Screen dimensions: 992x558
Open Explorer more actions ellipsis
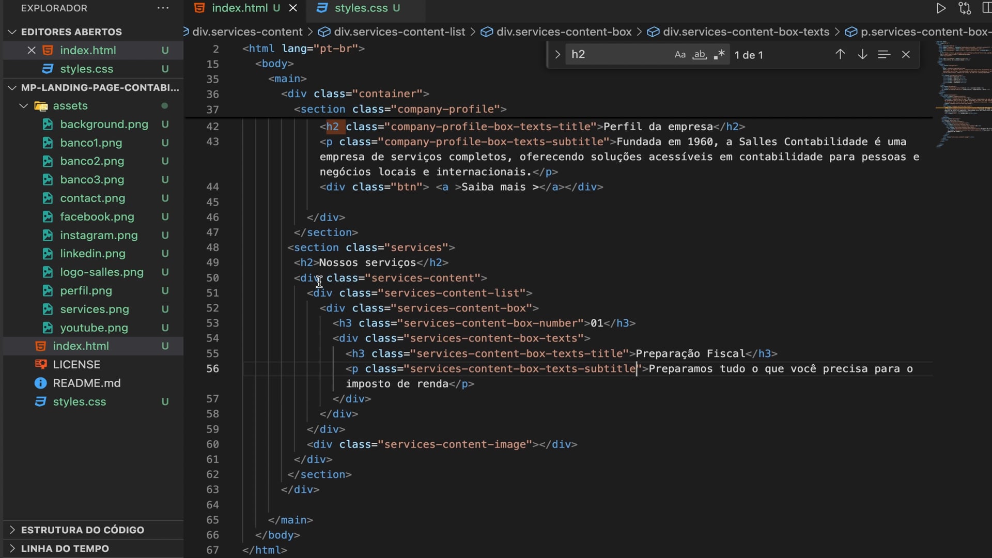tap(163, 8)
